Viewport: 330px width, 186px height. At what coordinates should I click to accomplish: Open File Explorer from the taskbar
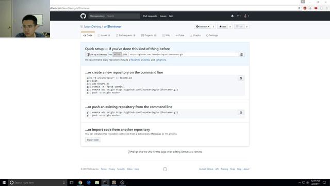[x=97, y=182]
